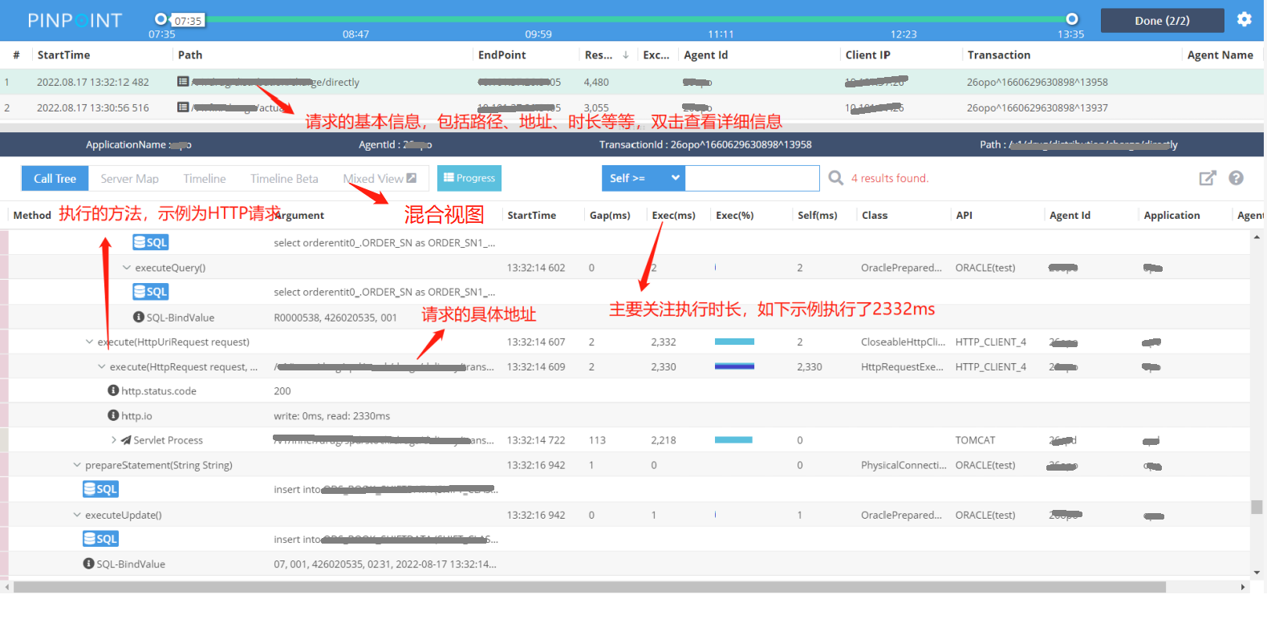Click the scroll down arrow of call tree

(x=1257, y=573)
